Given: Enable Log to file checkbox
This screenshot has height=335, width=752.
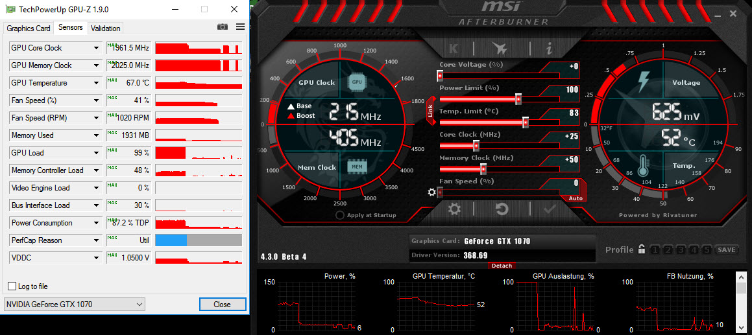Looking at the screenshot, I should (12, 286).
